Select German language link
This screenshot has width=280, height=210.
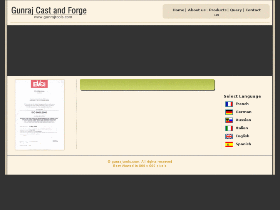(243, 112)
